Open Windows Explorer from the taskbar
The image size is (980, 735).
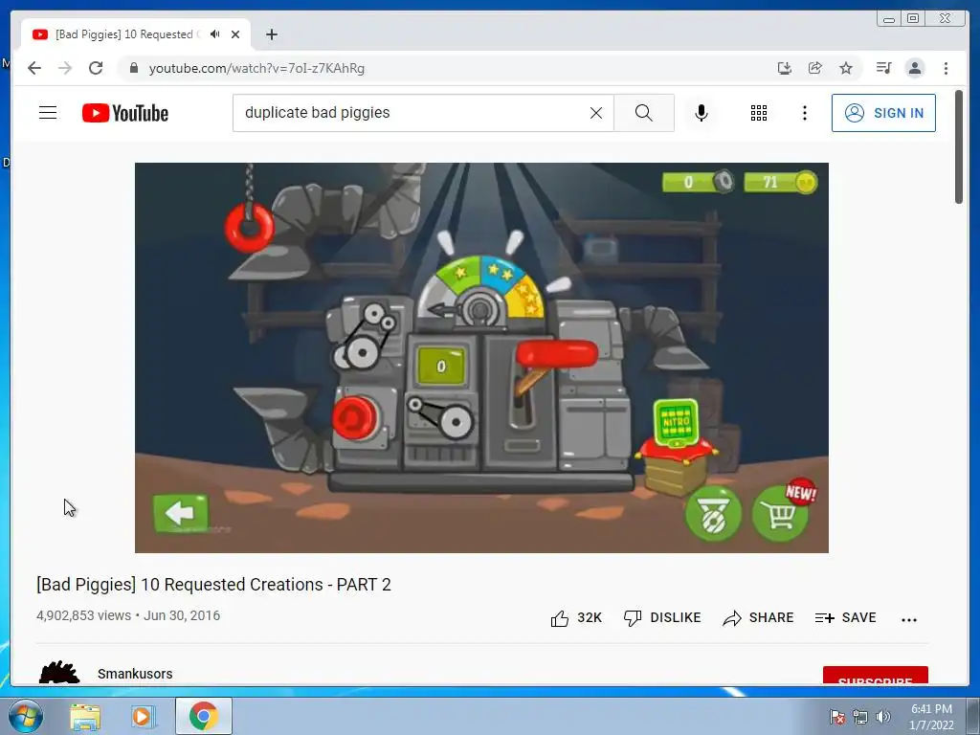[x=85, y=716]
